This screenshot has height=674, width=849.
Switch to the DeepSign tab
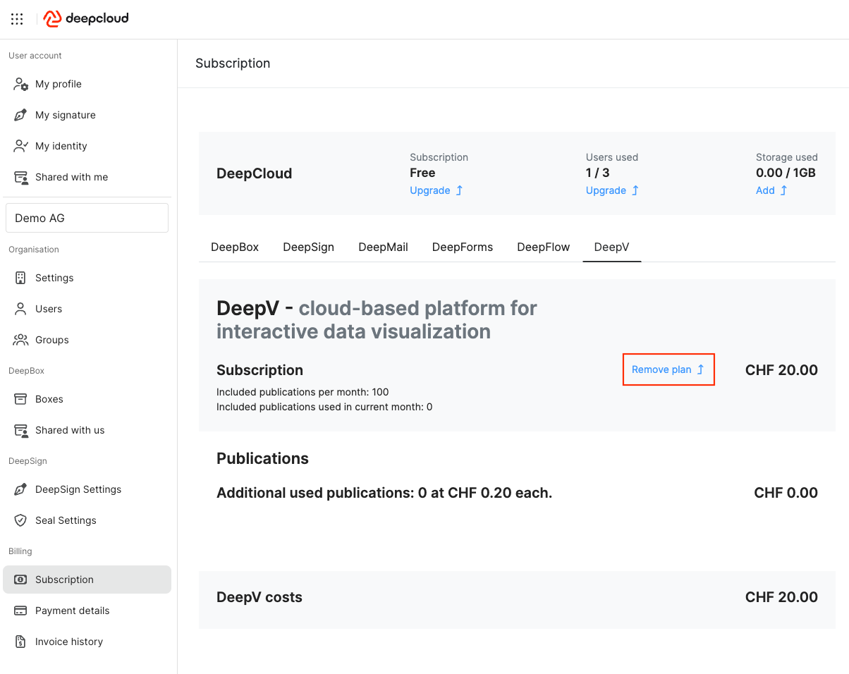pos(308,247)
